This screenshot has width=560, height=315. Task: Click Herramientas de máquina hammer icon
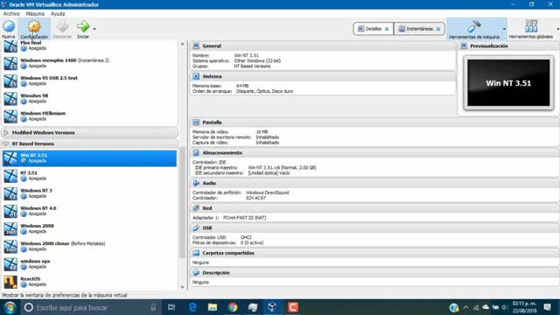point(474,26)
